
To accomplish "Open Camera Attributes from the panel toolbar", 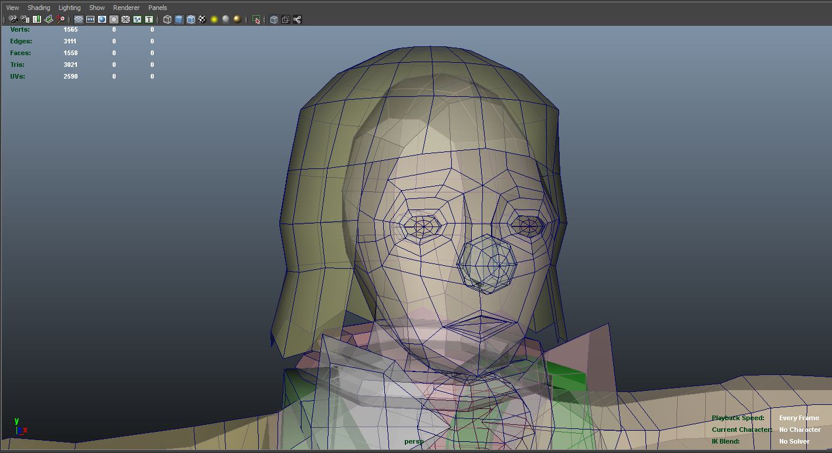I will click(x=25, y=19).
